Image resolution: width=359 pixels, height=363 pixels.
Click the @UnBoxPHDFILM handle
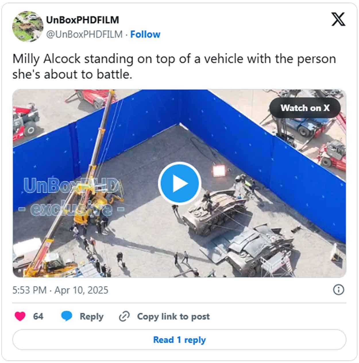[84, 34]
